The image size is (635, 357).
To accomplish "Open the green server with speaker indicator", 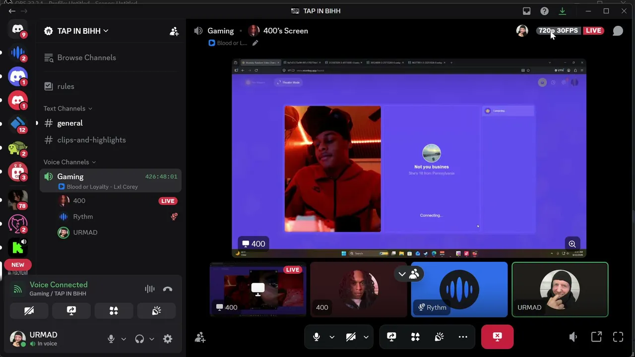I will tap(18, 246).
